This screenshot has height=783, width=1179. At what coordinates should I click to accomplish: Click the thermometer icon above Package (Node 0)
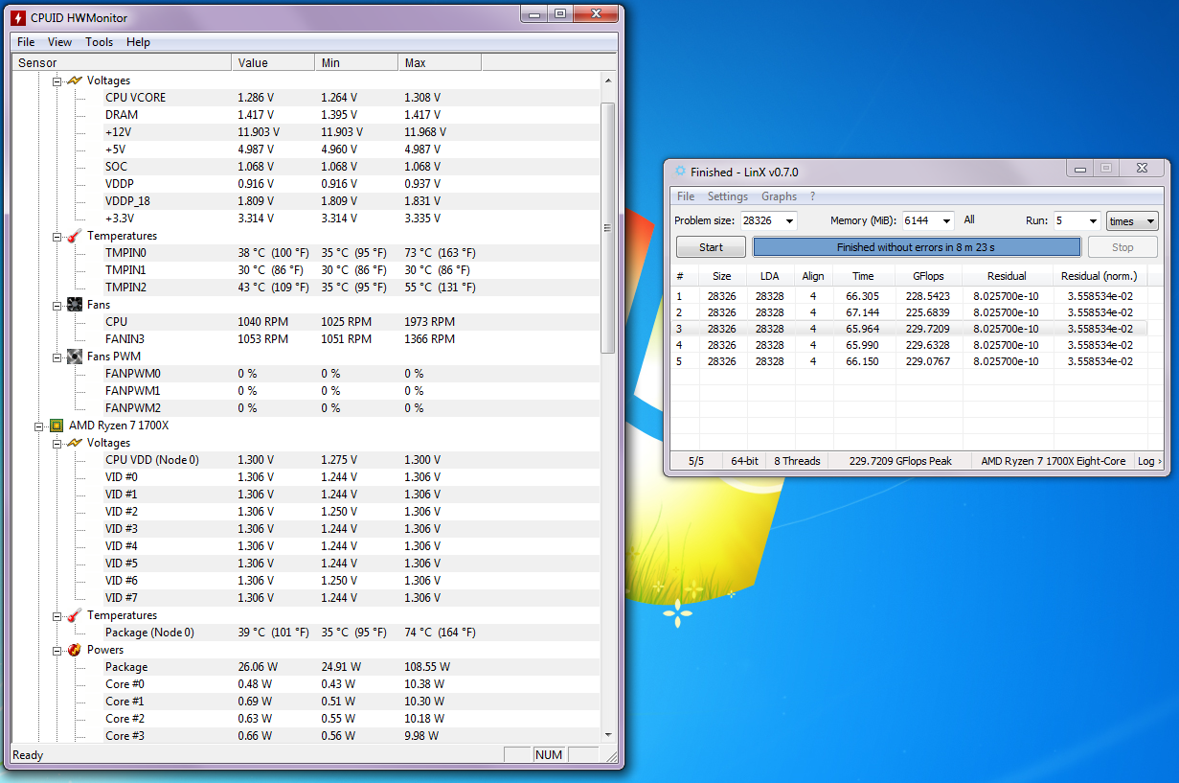(x=75, y=615)
